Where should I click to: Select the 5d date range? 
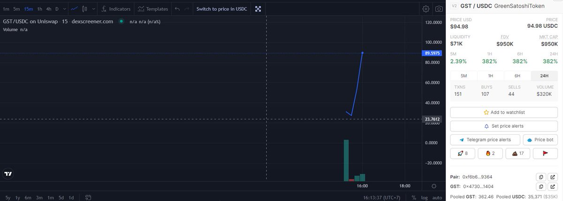[x=61, y=197]
